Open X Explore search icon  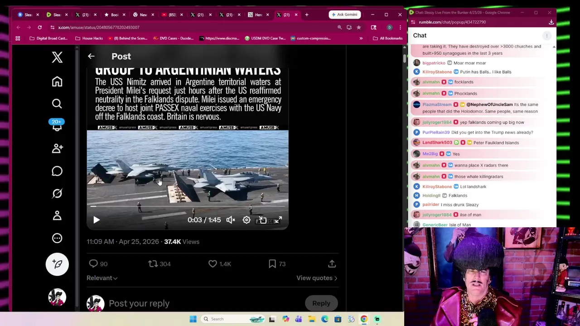[x=57, y=104]
